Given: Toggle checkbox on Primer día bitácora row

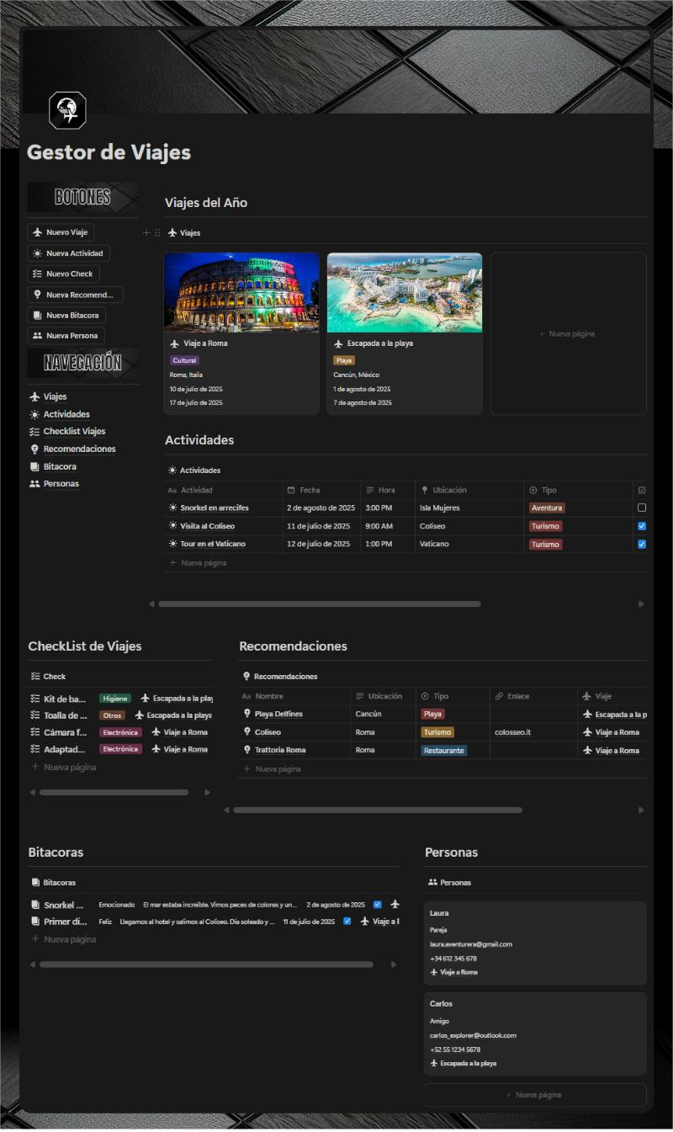Looking at the screenshot, I should click(x=347, y=922).
